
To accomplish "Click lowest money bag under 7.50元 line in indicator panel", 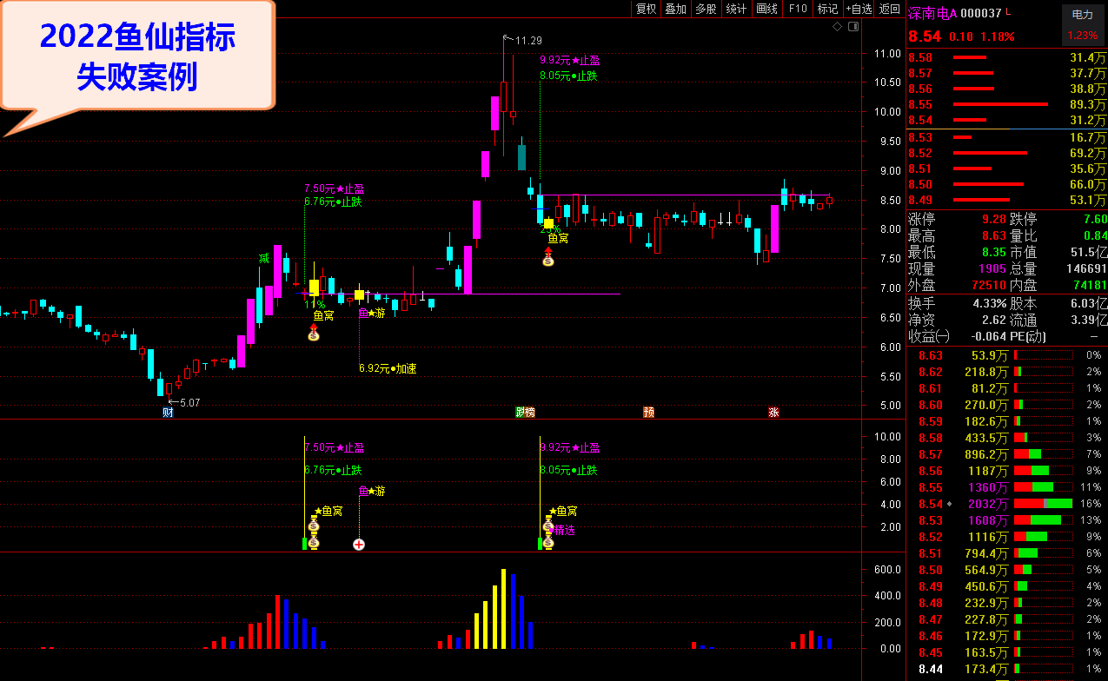I will pos(314,543).
